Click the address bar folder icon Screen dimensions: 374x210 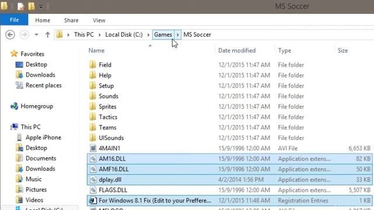60,35
